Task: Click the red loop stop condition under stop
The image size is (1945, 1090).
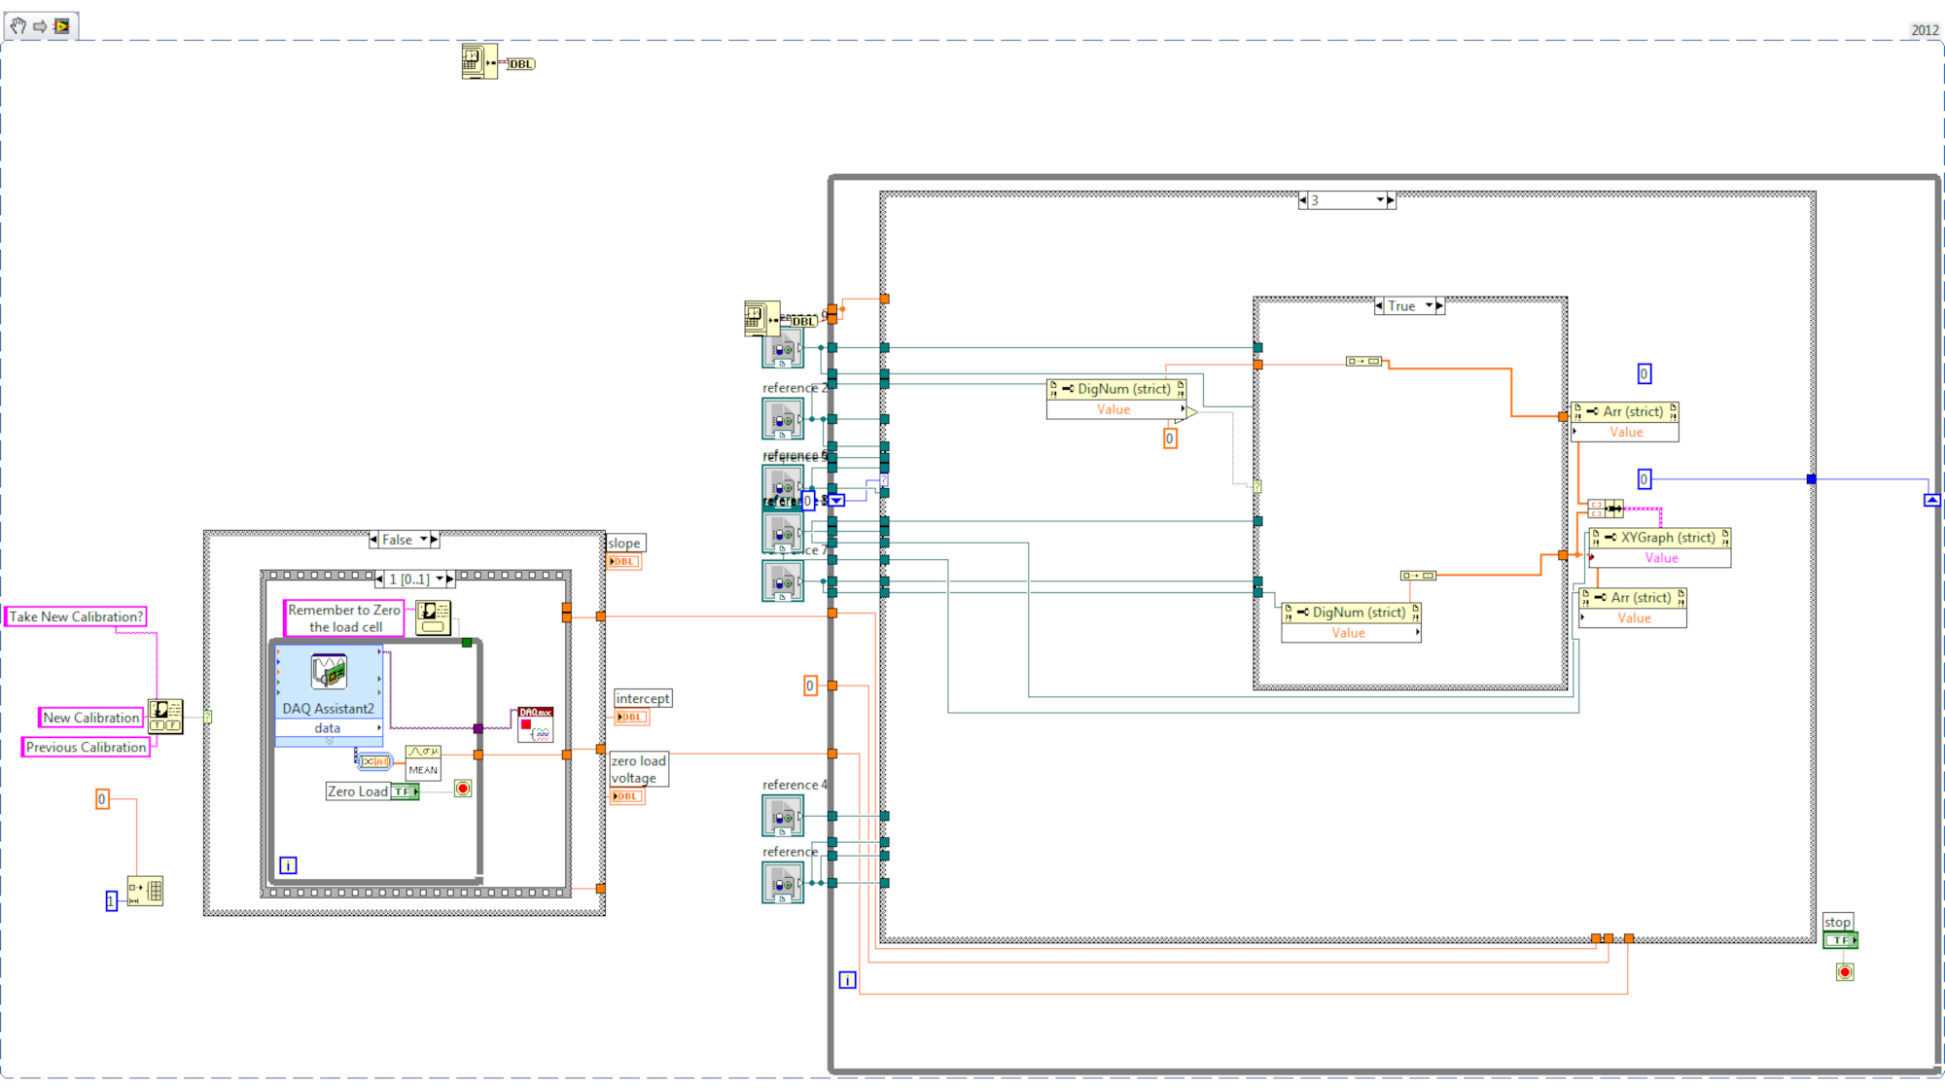Action: (x=1845, y=971)
